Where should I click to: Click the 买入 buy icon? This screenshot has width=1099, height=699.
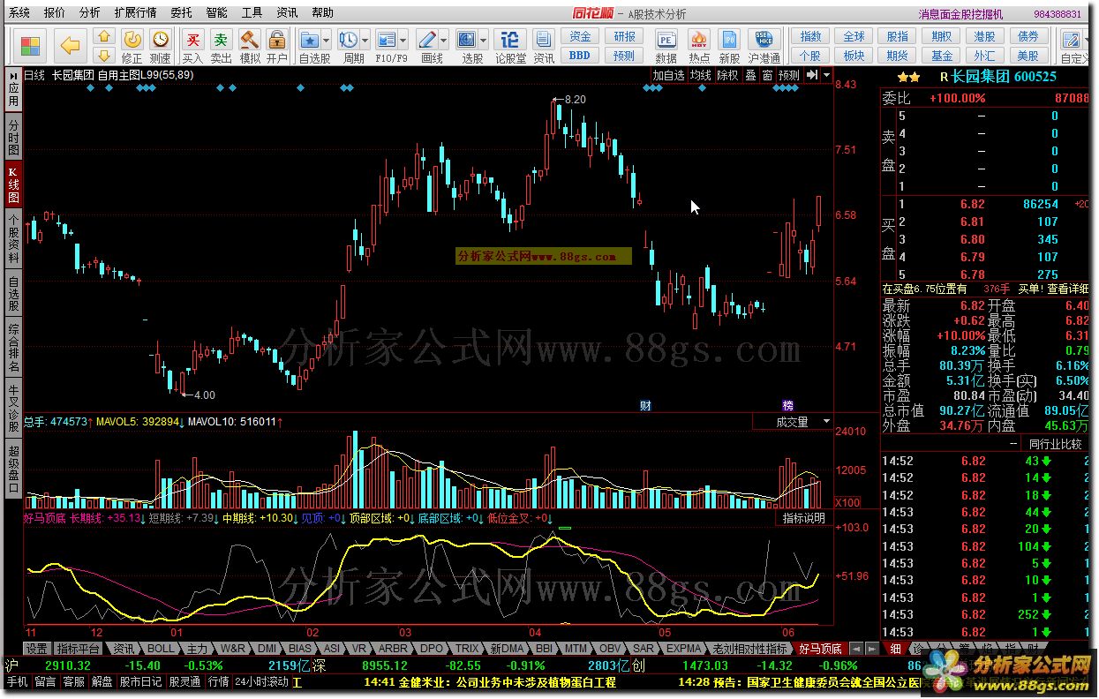point(192,46)
